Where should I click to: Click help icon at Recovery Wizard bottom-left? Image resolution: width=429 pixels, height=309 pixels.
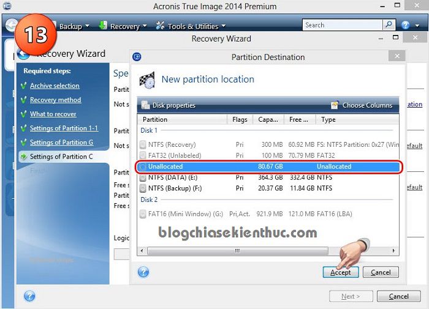point(29,296)
